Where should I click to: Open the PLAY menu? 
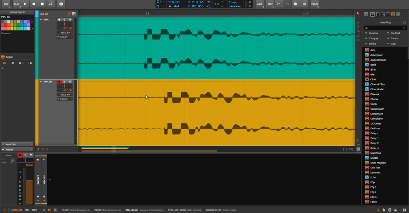click(x=17, y=4)
